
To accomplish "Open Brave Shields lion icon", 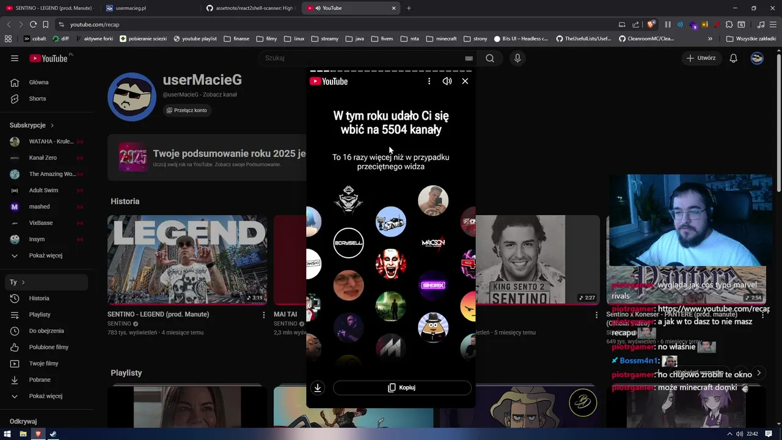I will coord(651,24).
